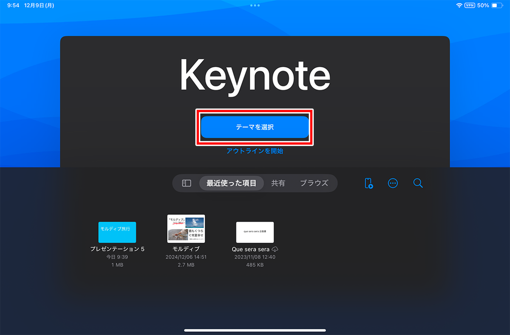Click the 1 MB file size text
The image size is (510, 335).
pyautogui.click(x=117, y=265)
